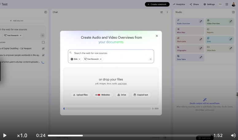Click the search the web input field
The image size is (238, 140).
coord(111,53)
